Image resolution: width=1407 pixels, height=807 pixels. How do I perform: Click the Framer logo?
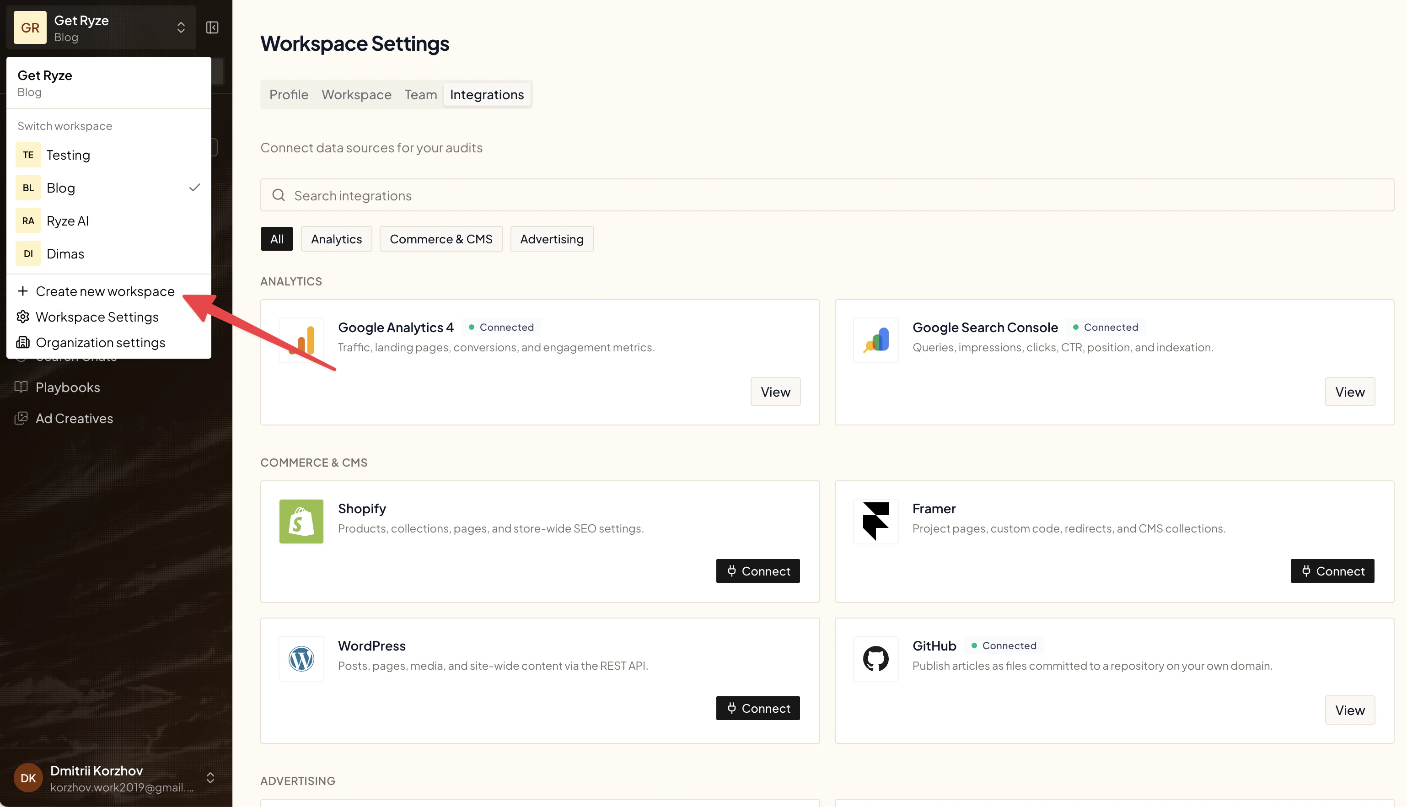(875, 522)
